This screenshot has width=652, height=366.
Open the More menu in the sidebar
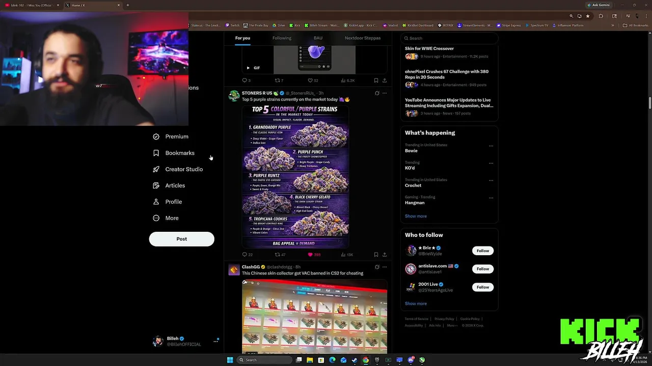pos(166,218)
